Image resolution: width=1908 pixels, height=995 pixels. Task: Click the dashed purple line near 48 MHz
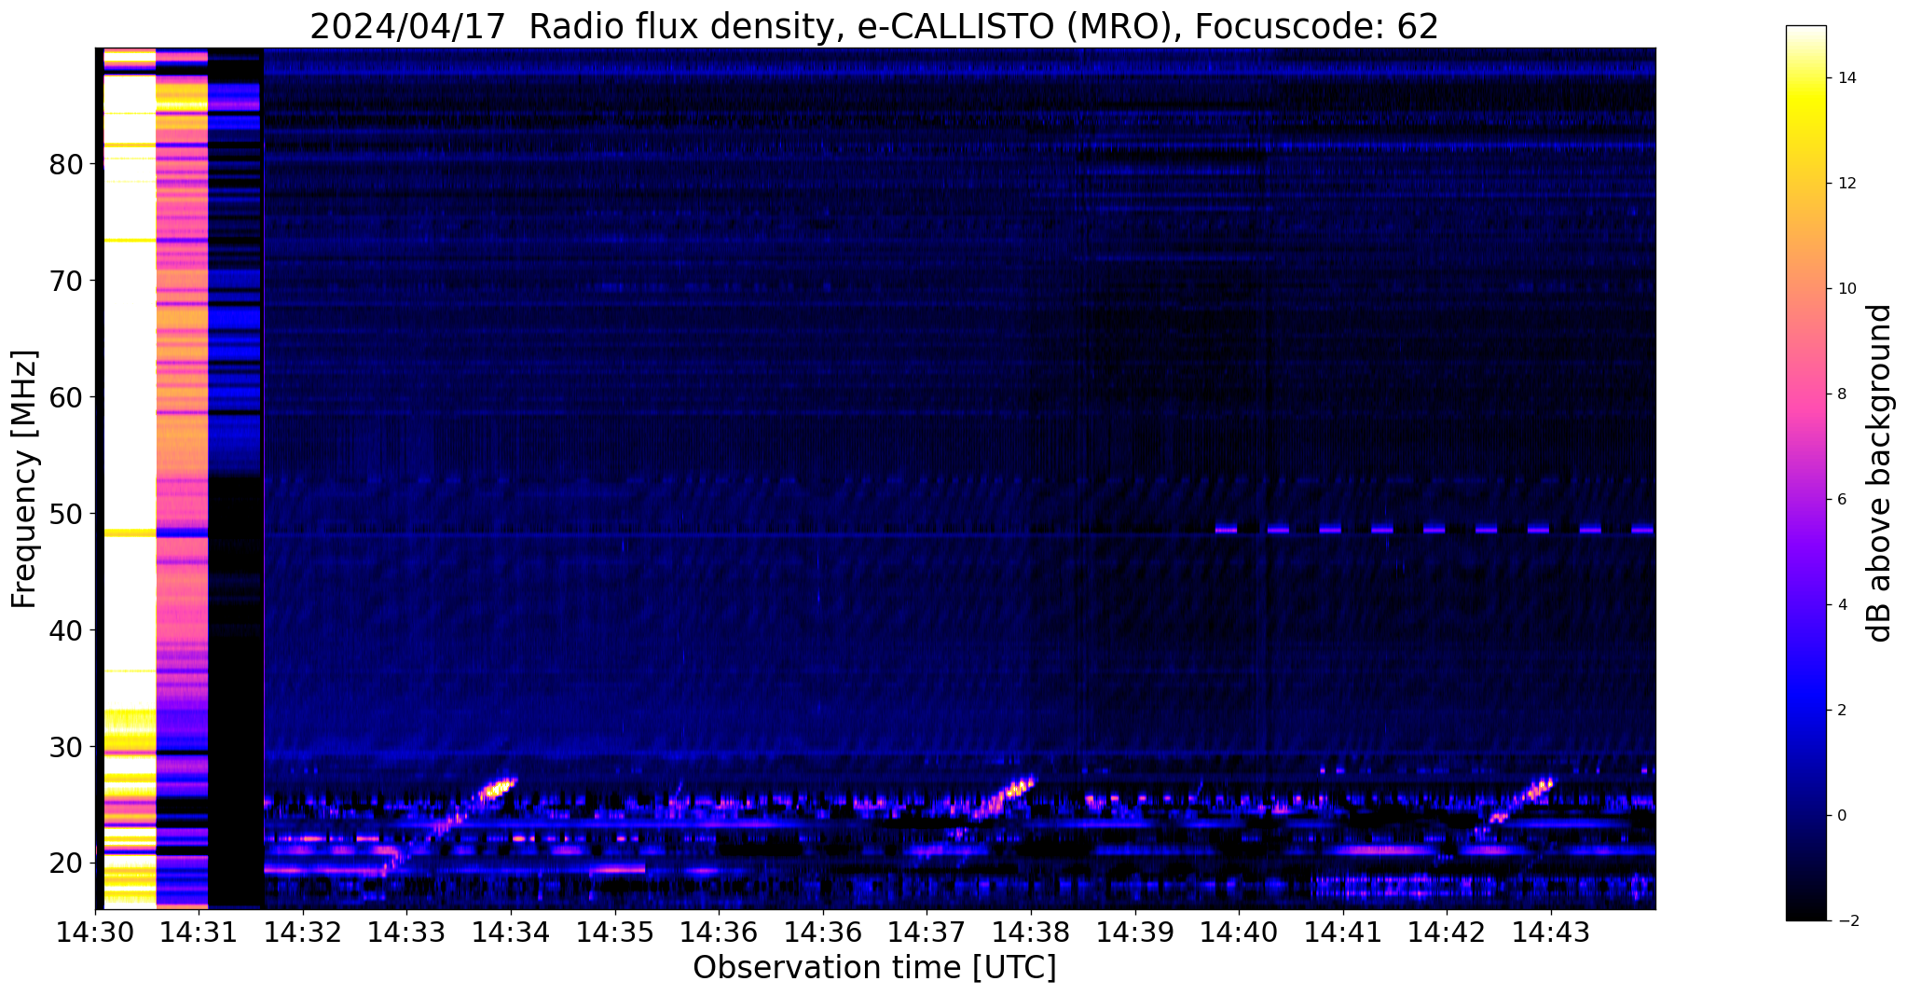[1434, 530]
